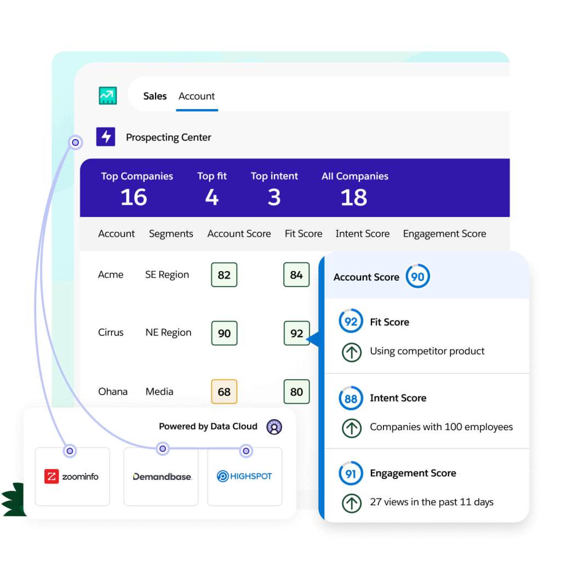Click the Engagement Score heading in panel

(x=413, y=473)
